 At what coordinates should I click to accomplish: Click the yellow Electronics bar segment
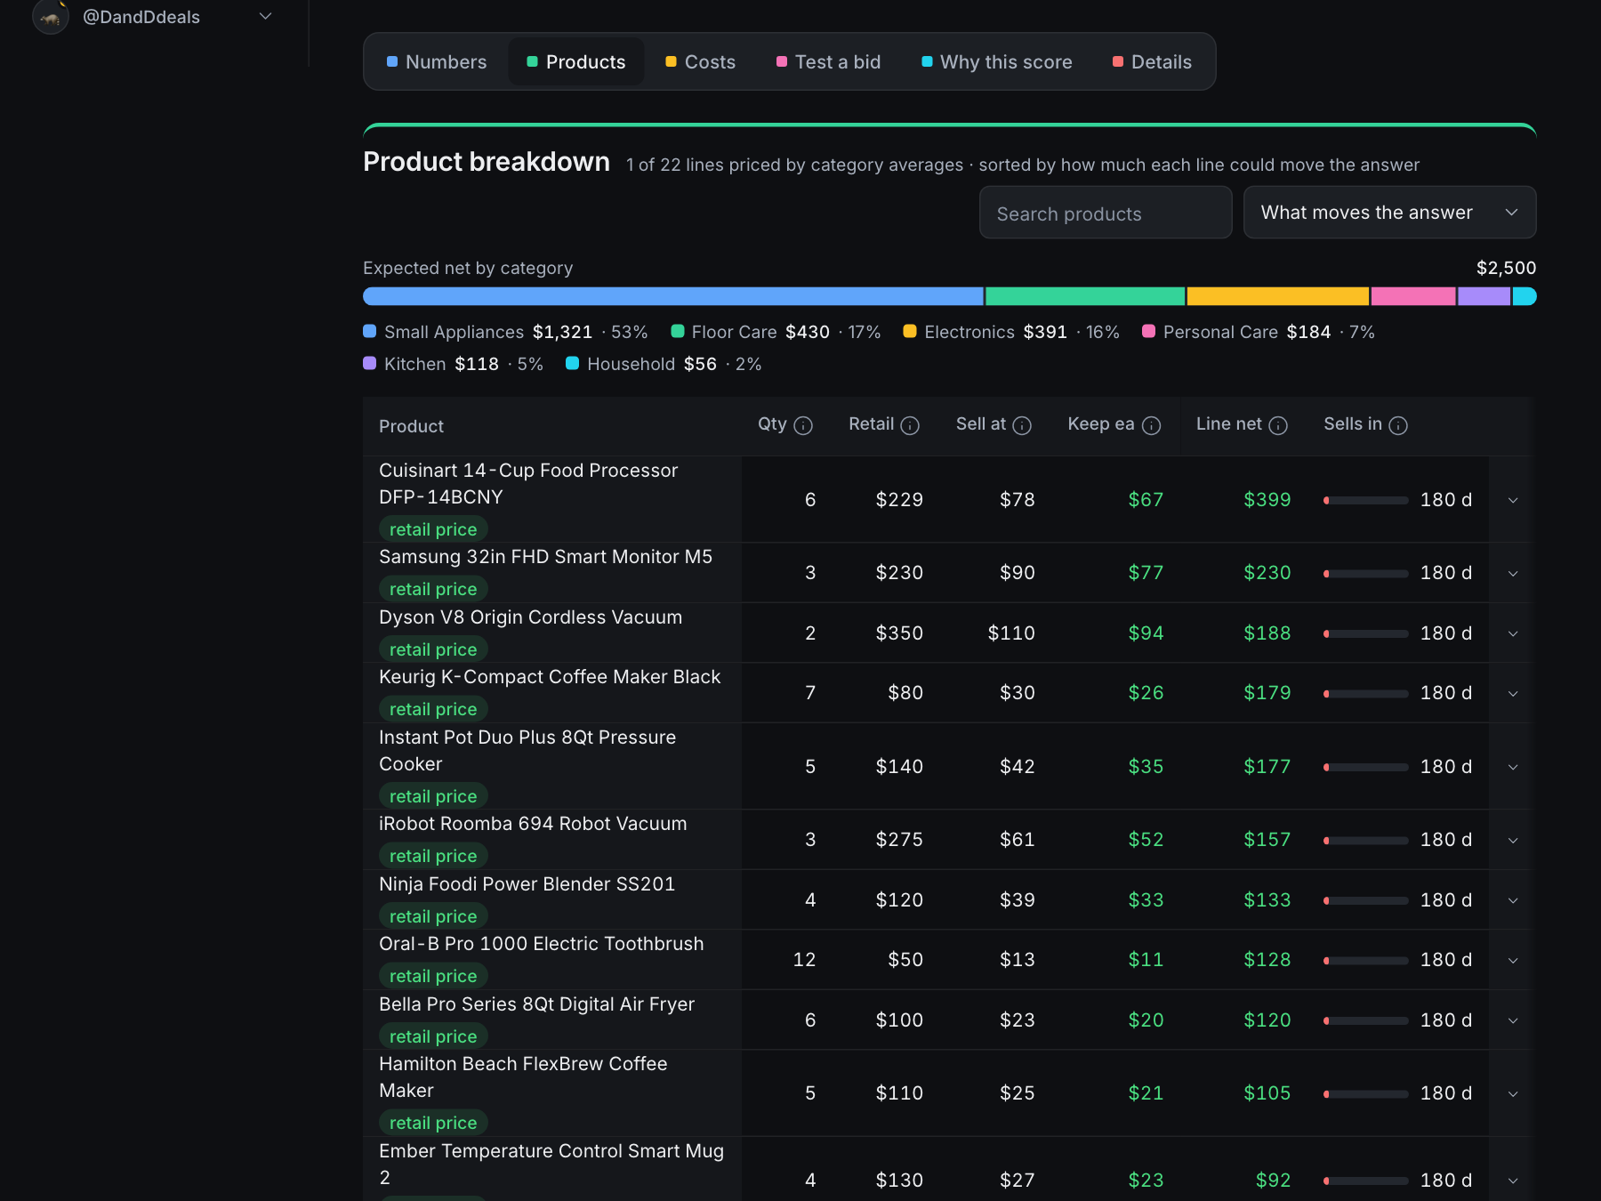point(1278,296)
